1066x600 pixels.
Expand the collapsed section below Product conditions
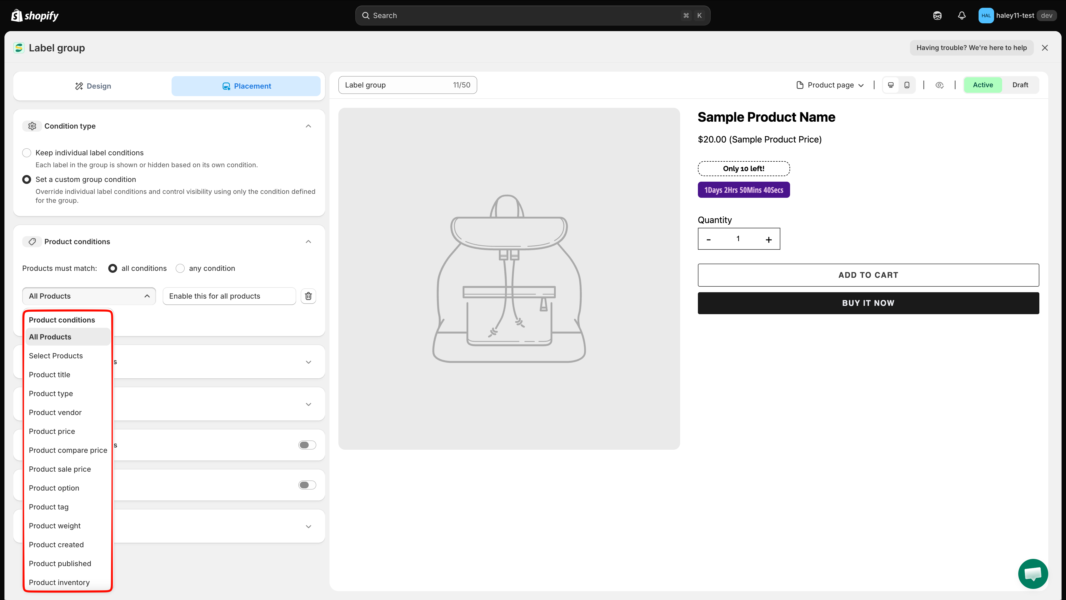point(308,362)
